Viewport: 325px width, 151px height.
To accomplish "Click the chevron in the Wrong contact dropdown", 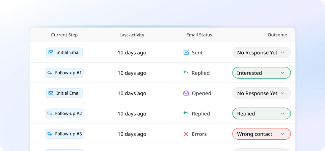I will click(282, 134).
